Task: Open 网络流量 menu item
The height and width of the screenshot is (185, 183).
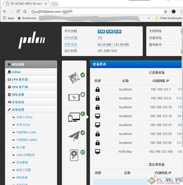Action: point(31,95)
